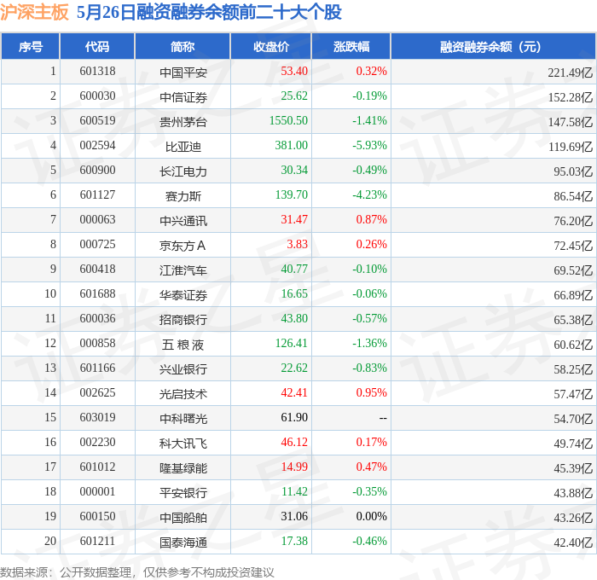Click stock name 中兴通讯

pyautogui.click(x=183, y=221)
